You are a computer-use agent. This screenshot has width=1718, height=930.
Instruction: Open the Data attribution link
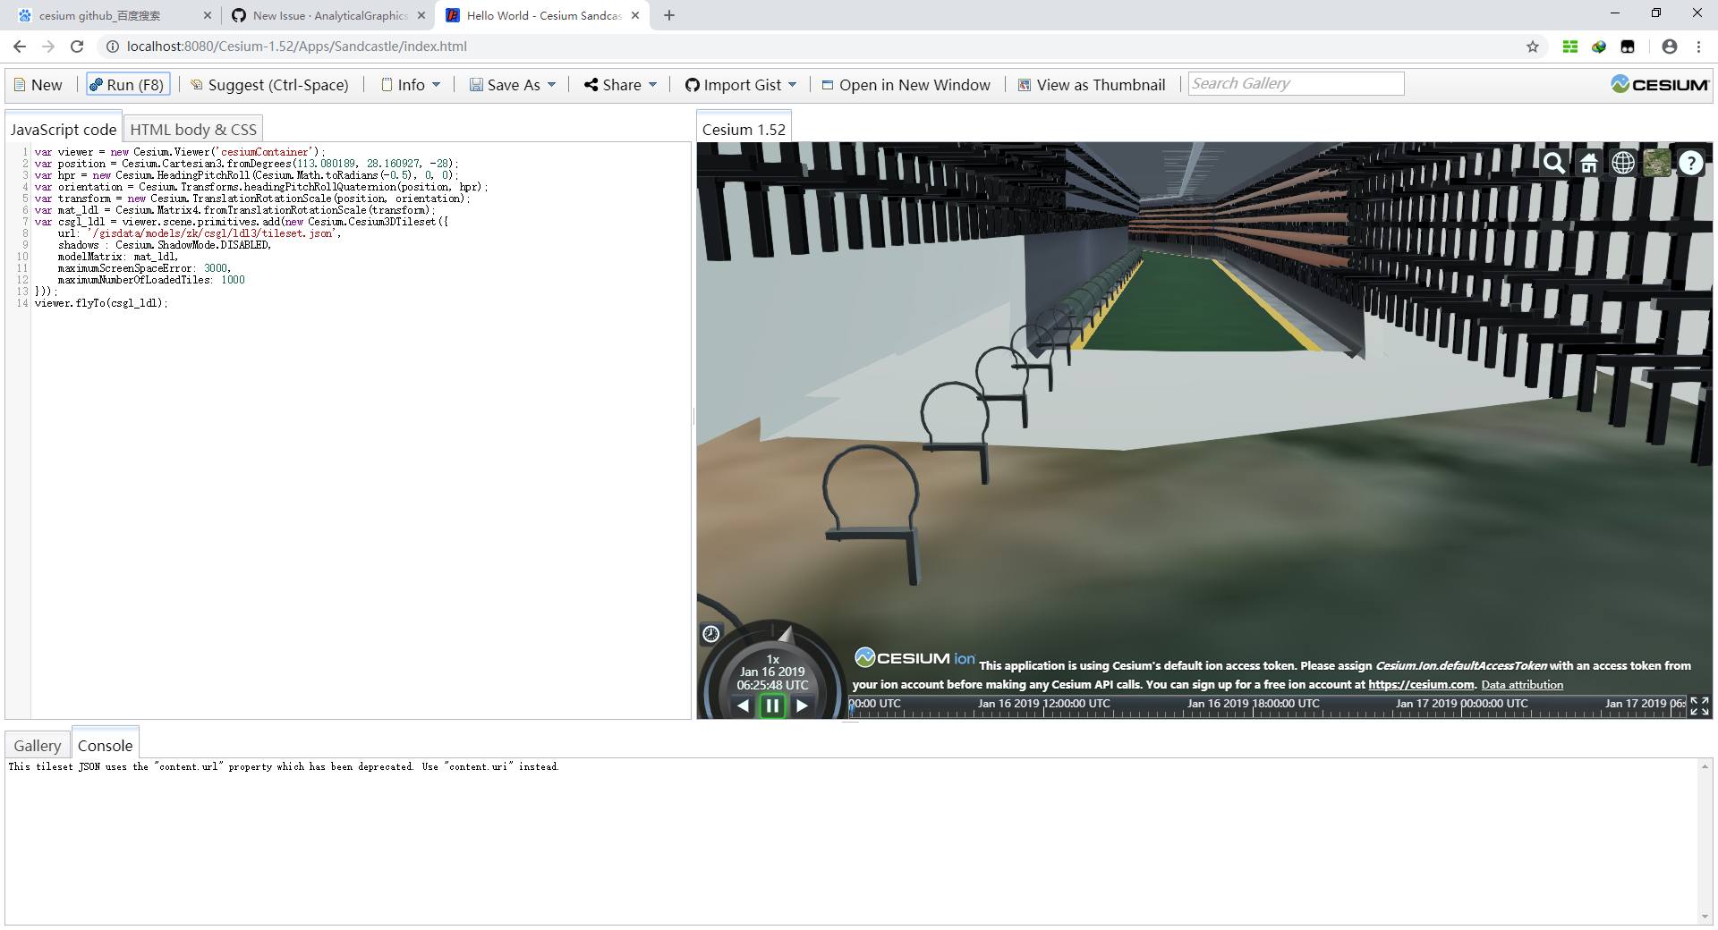click(1522, 684)
